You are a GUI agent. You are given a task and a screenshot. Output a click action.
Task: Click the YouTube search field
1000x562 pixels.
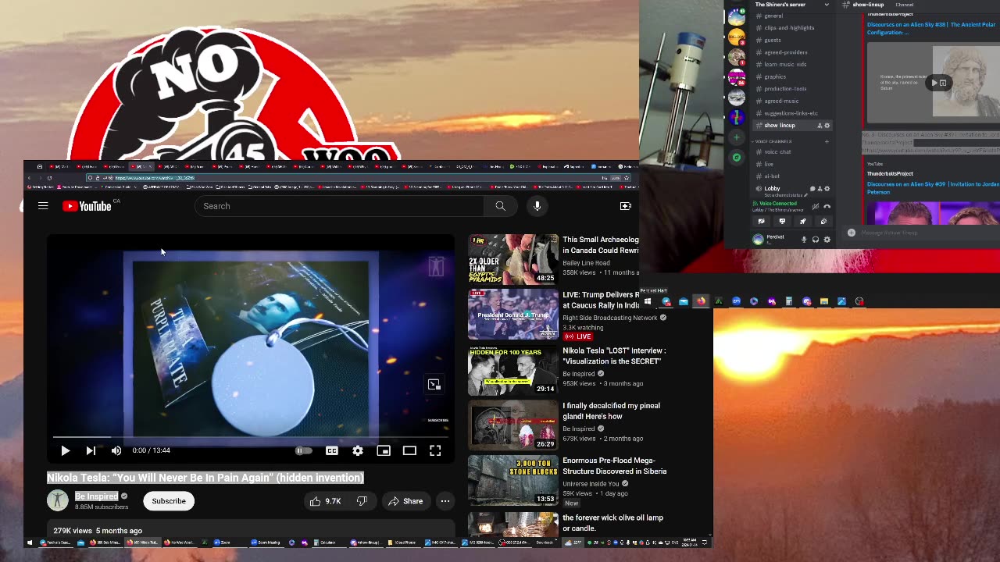click(x=340, y=206)
